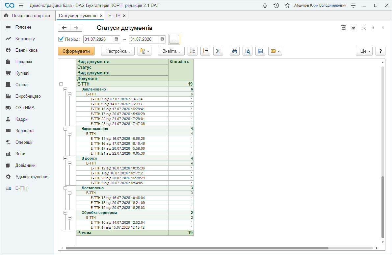Switch to Е-ТТН tab
The height and width of the screenshot is (255, 392).
click(115, 15)
